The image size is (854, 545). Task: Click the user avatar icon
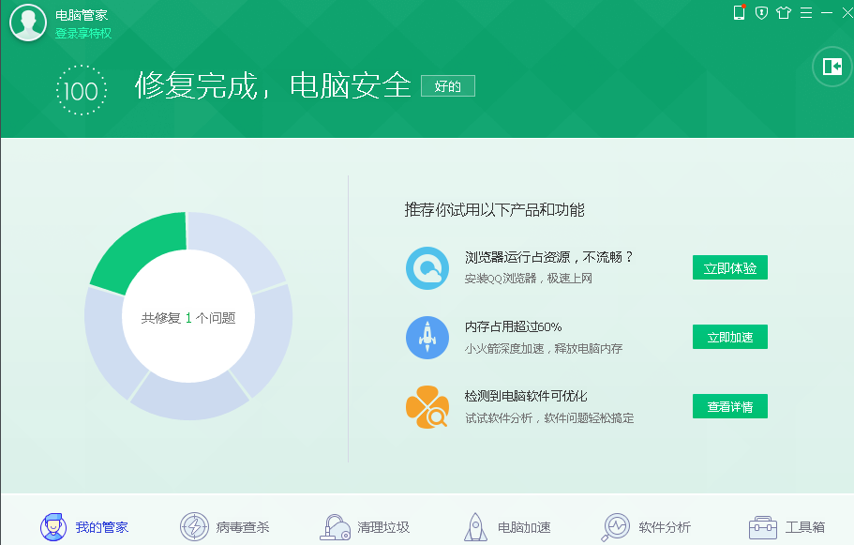tap(28, 22)
